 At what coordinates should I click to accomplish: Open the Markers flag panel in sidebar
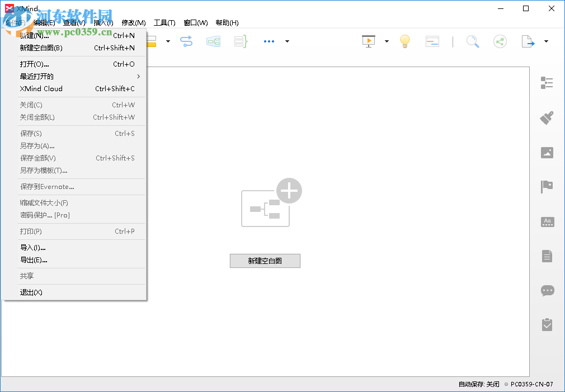[x=547, y=187]
